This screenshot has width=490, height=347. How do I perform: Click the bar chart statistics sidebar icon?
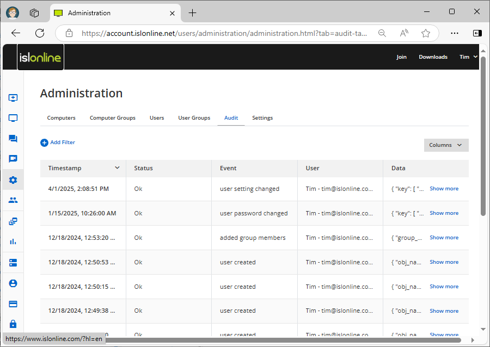click(13, 241)
